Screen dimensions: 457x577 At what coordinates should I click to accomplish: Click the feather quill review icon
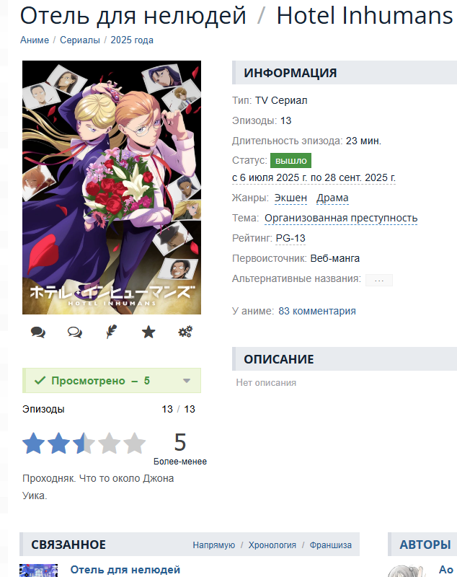(112, 332)
